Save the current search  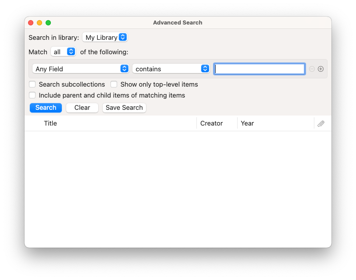coord(124,108)
